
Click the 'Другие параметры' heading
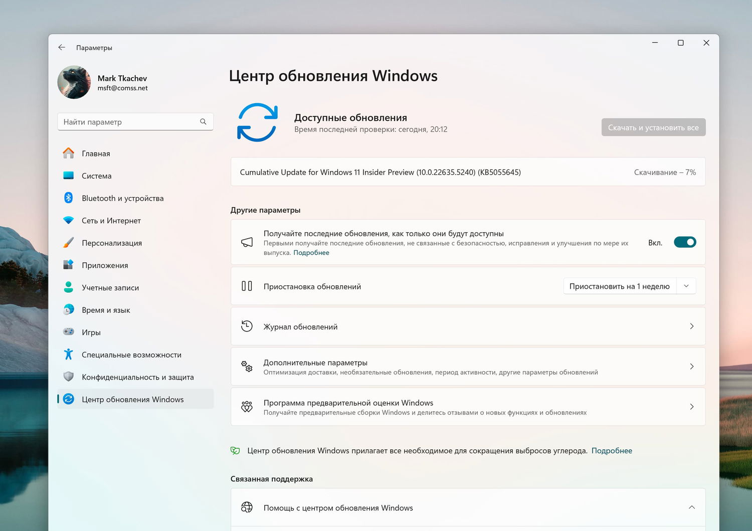[x=266, y=210]
